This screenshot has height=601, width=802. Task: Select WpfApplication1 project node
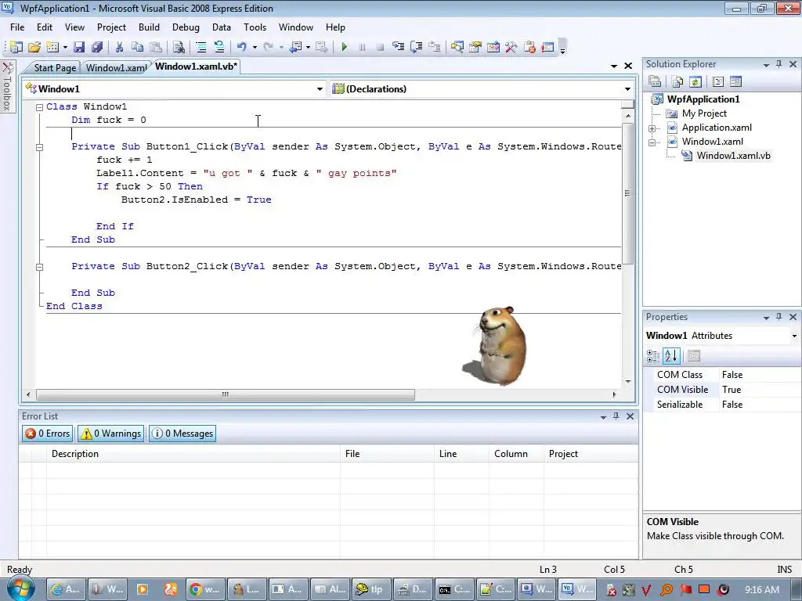tap(703, 99)
